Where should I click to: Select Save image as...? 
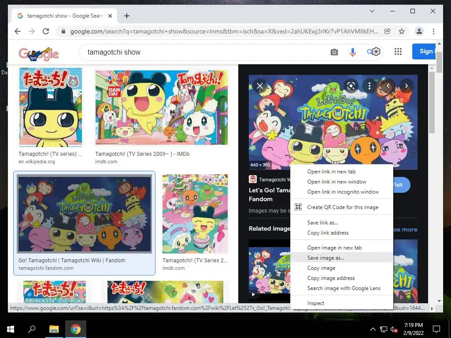click(342, 257)
